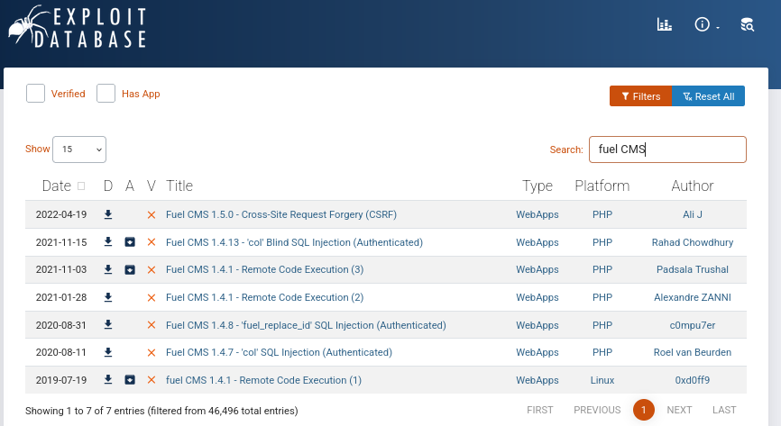Viewport: 781px width, 426px height.
Task: Download the Remote Code Execution (1) exploit
Action: (x=108, y=380)
